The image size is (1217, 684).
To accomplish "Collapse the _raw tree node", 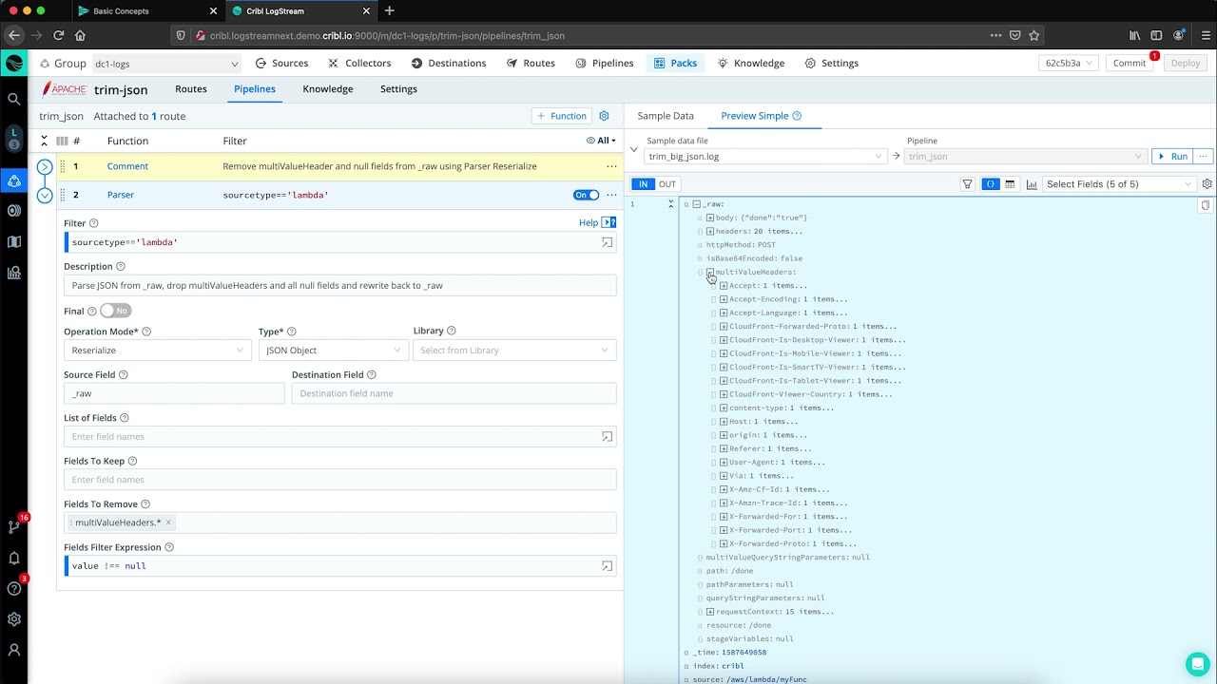I will coord(697,204).
